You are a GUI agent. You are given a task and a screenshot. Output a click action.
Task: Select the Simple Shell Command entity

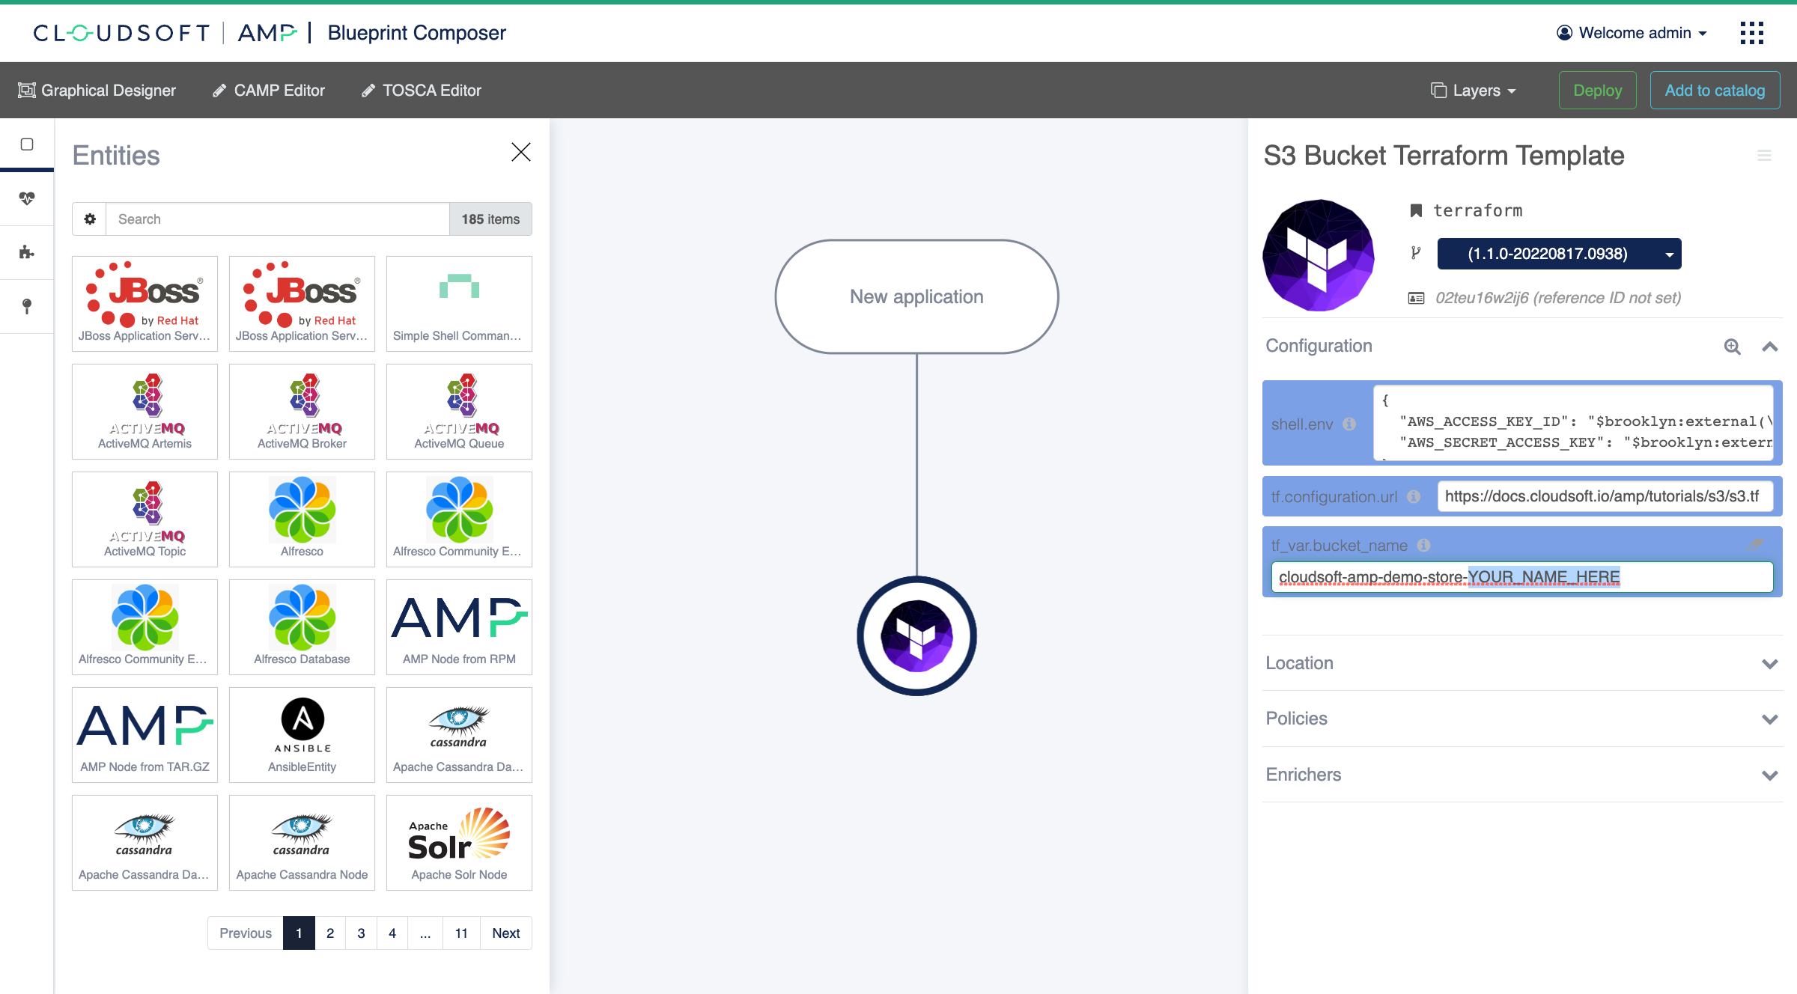click(459, 304)
